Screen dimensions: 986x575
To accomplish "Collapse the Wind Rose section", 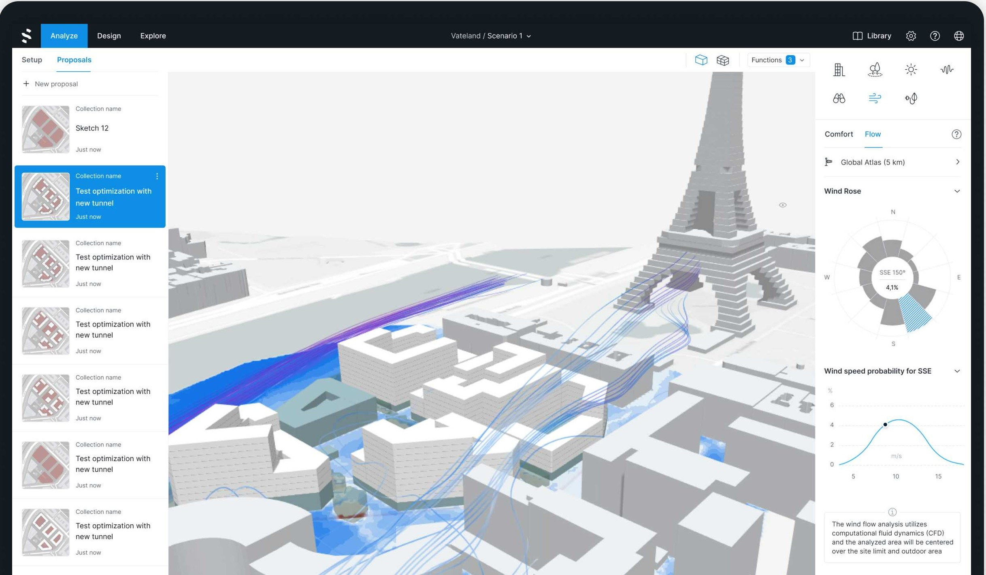I will point(957,191).
